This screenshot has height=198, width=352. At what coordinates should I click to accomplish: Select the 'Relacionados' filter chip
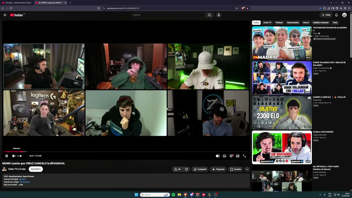pos(293,23)
